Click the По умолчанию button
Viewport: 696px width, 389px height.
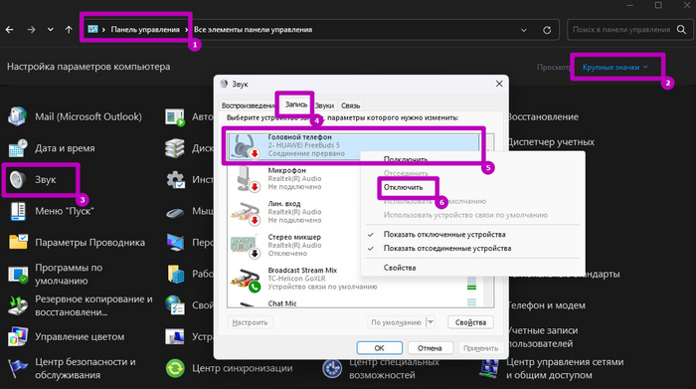pos(397,322)
